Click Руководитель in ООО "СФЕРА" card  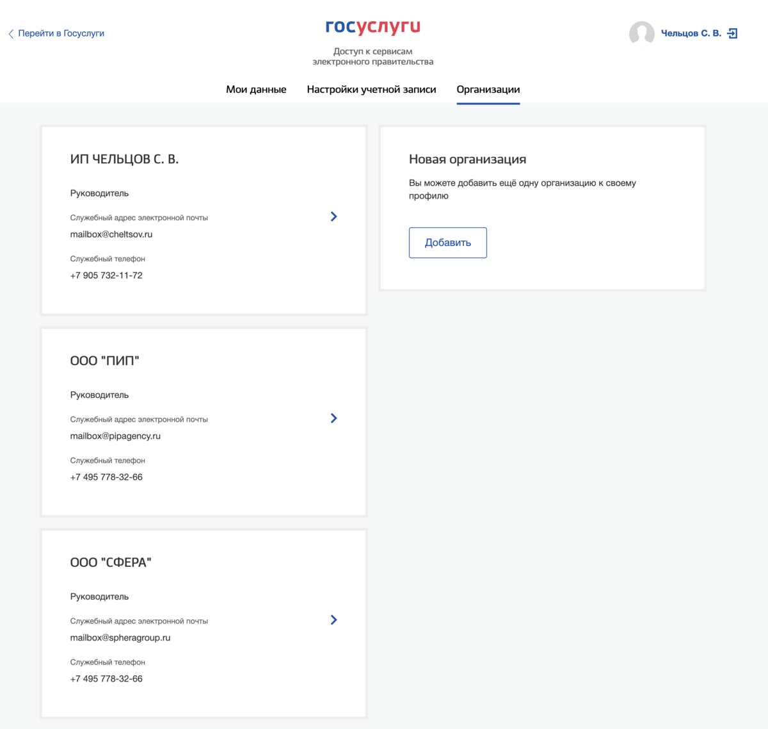[99, 596]
